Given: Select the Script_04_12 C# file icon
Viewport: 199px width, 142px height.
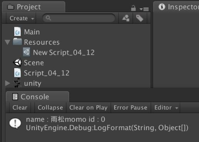Looking at the screenshot, I should [x=17, y=73].
